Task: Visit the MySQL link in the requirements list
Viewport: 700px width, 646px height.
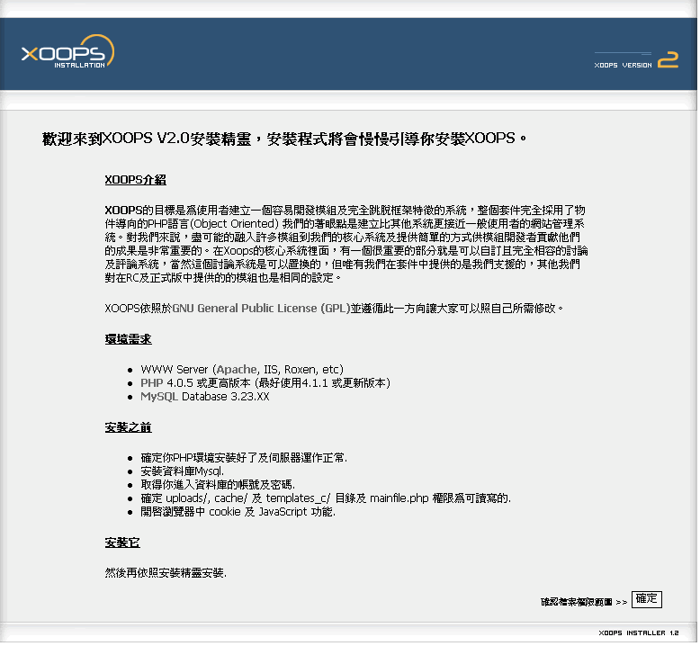Action: [x=160, y=399]
